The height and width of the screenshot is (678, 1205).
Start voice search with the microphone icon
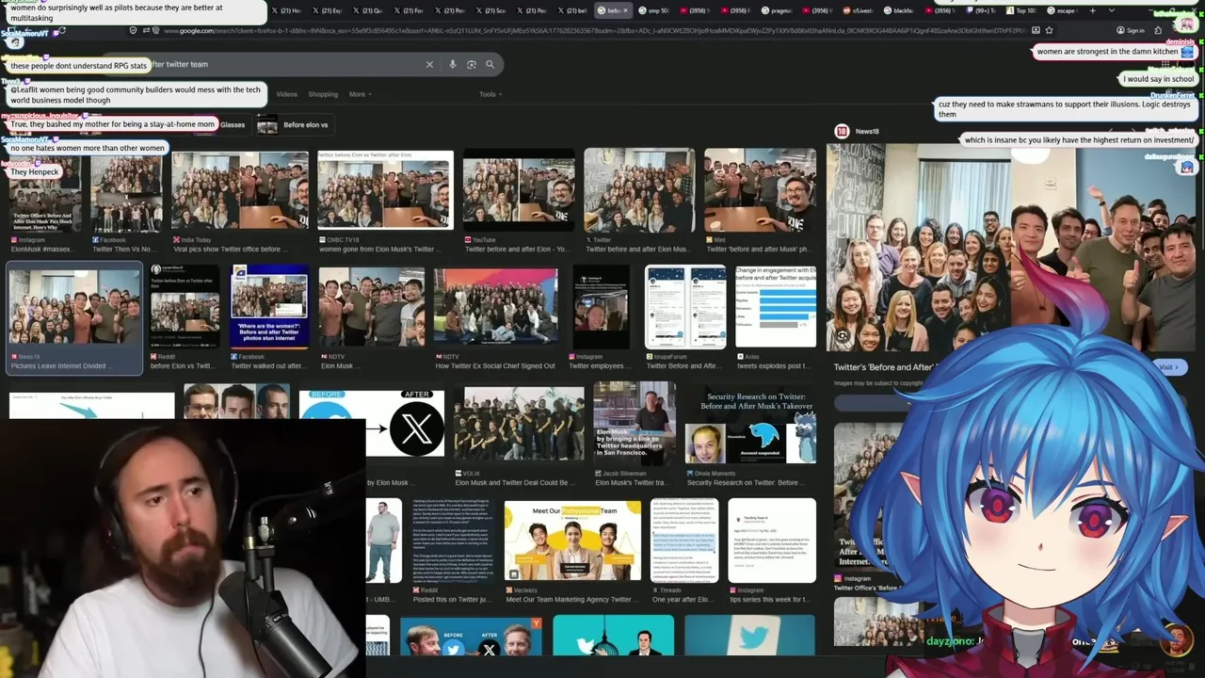pyautogui.click(x=453, y=64)
